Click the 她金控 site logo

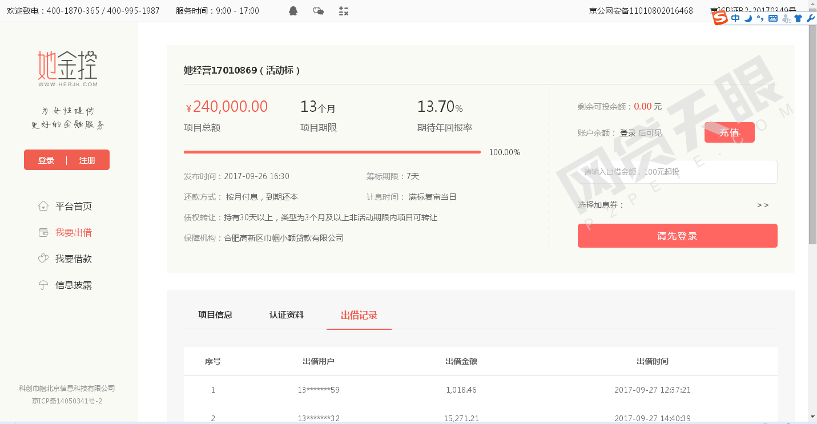tap(67, 68)
